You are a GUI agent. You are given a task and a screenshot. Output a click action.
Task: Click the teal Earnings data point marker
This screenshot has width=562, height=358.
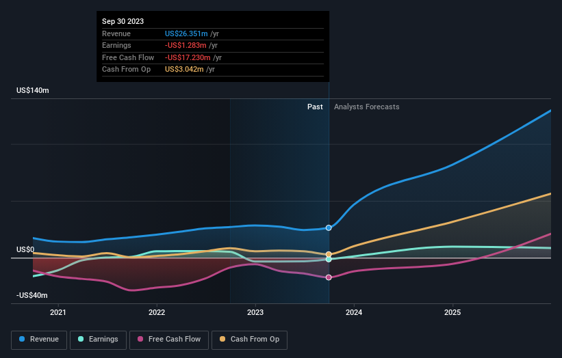point(329,260)
